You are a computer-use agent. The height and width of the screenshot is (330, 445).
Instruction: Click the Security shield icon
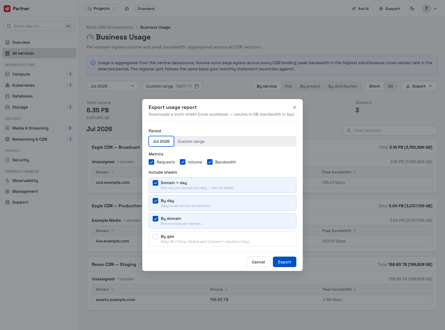point(7,160)
